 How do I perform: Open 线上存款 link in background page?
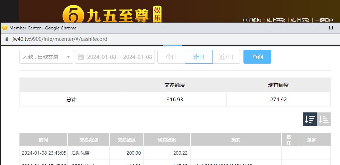pos(276,20)
